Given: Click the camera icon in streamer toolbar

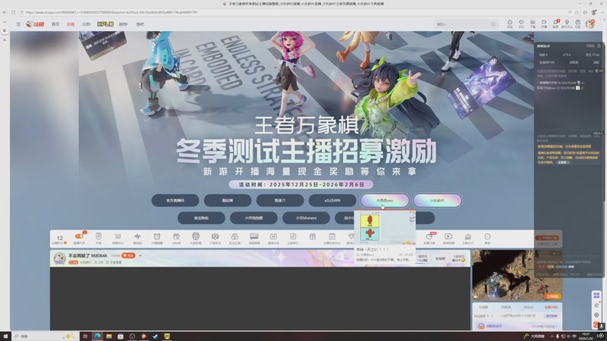Looking at the screenshot, I should pyautogui.click(x=215, y=236).
